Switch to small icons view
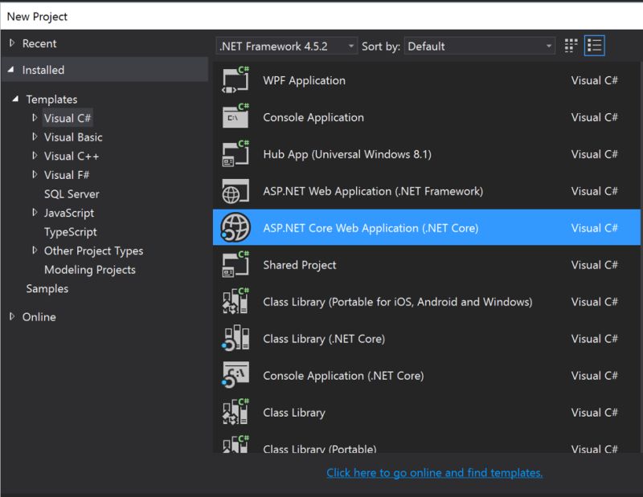Screen dimensions: 643x497 pos(571,46)
